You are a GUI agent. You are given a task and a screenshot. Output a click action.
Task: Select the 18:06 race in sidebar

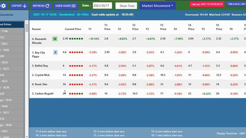12,50
